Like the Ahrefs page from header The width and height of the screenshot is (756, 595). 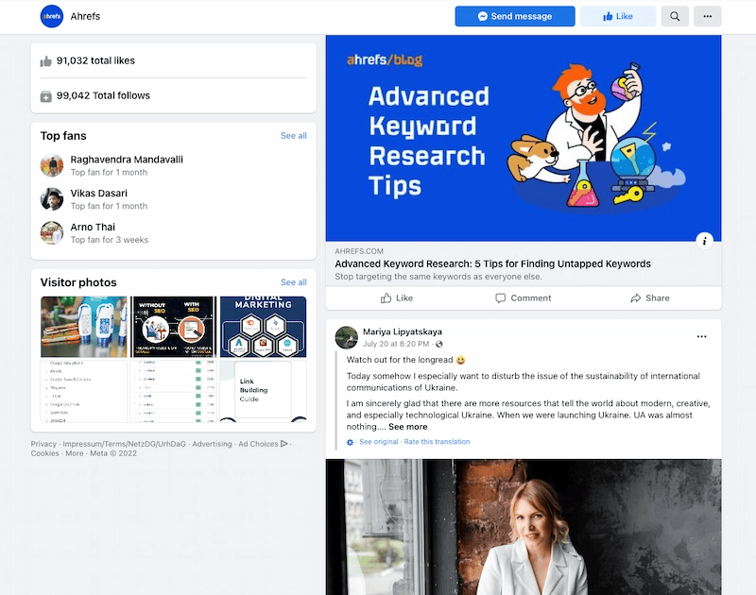(x=618, y=16)
